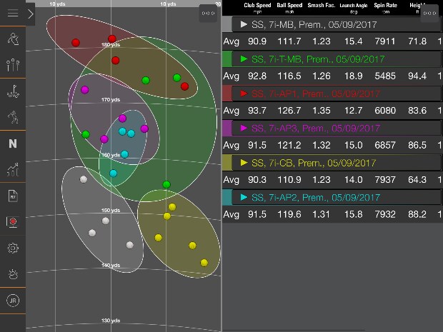Open three-dot options on the data table
Viewport: 443px width, 332px height.
pos(429,13)
